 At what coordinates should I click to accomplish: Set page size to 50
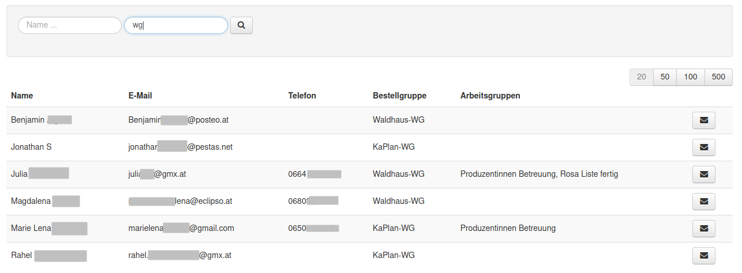click(x=665, y=77)
